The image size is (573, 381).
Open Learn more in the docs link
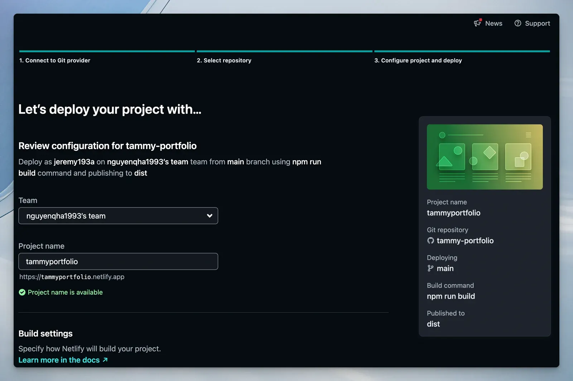59,360
